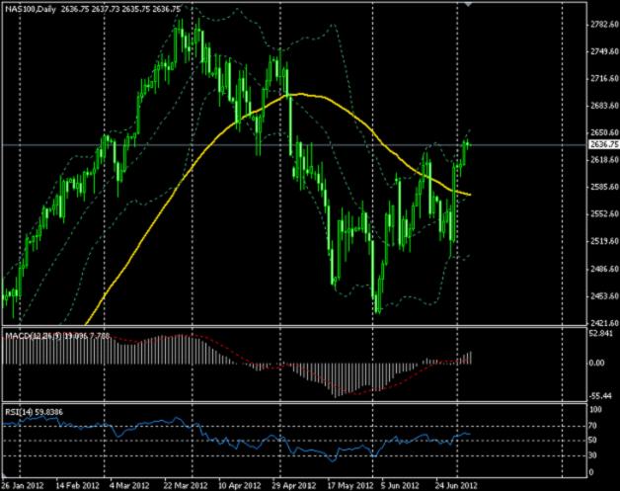
Task: Click the 10 Apr 2012 date label
Action: (240, 485)
